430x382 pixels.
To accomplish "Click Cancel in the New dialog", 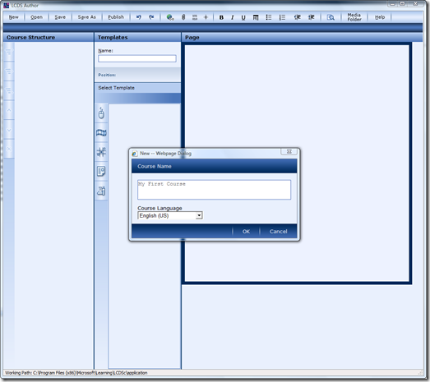I will point(278,232).
